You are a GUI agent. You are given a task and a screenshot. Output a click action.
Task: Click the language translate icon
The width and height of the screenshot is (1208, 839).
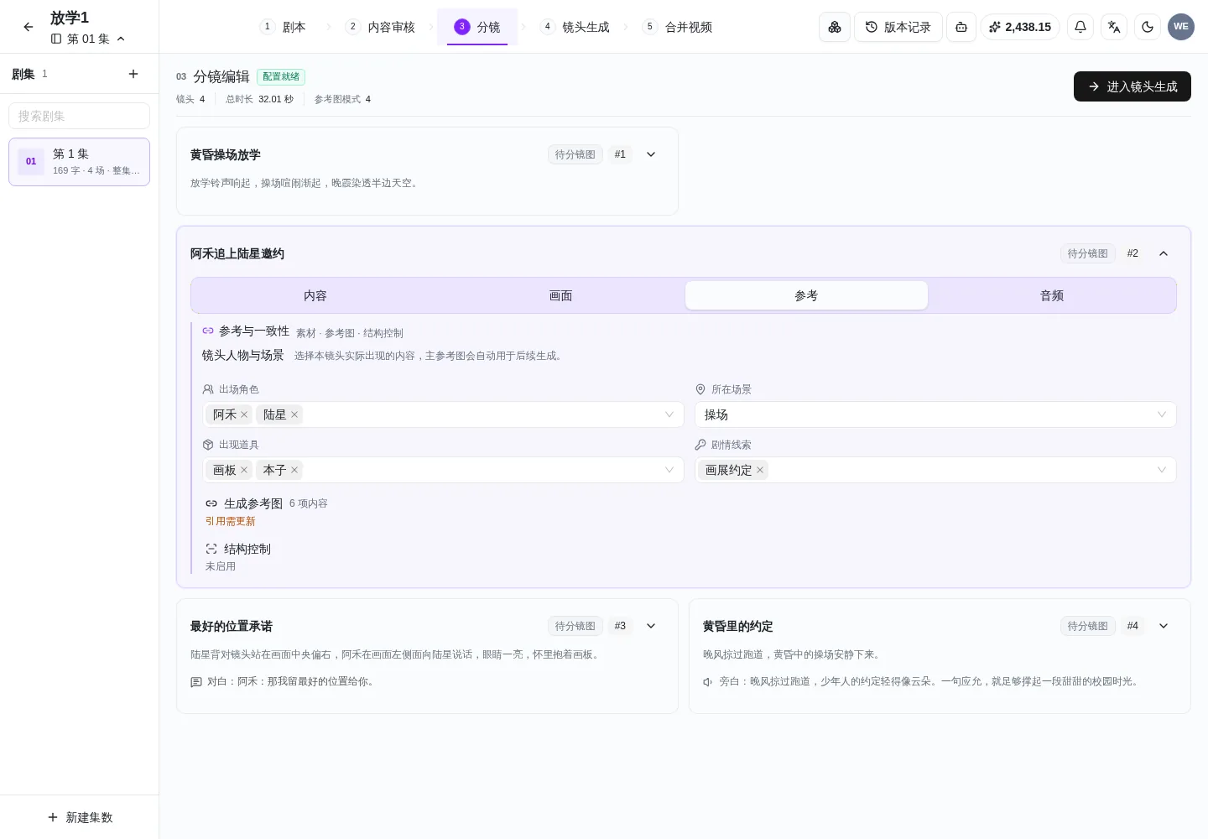pos(1114,27)
